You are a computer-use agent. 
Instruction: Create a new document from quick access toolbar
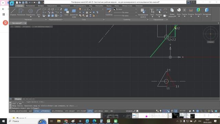pos(17,2)
